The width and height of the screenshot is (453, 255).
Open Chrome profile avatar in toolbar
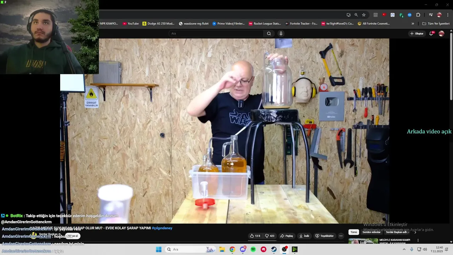pos(439,15)
